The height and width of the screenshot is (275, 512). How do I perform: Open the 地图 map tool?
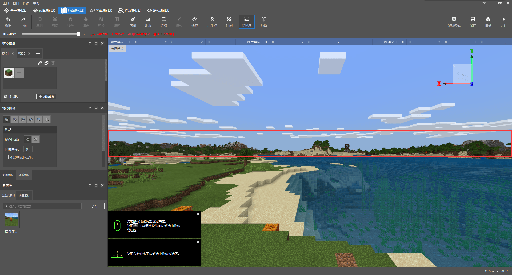click(264, 22)
